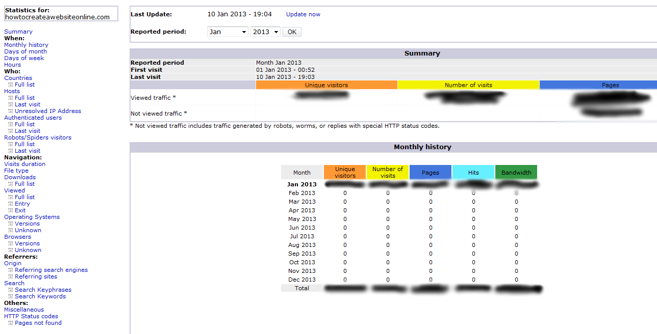Screen dimensions: 657x334
Task: Select the Unknown icon under Operating Systems
Action: point(11,230)
